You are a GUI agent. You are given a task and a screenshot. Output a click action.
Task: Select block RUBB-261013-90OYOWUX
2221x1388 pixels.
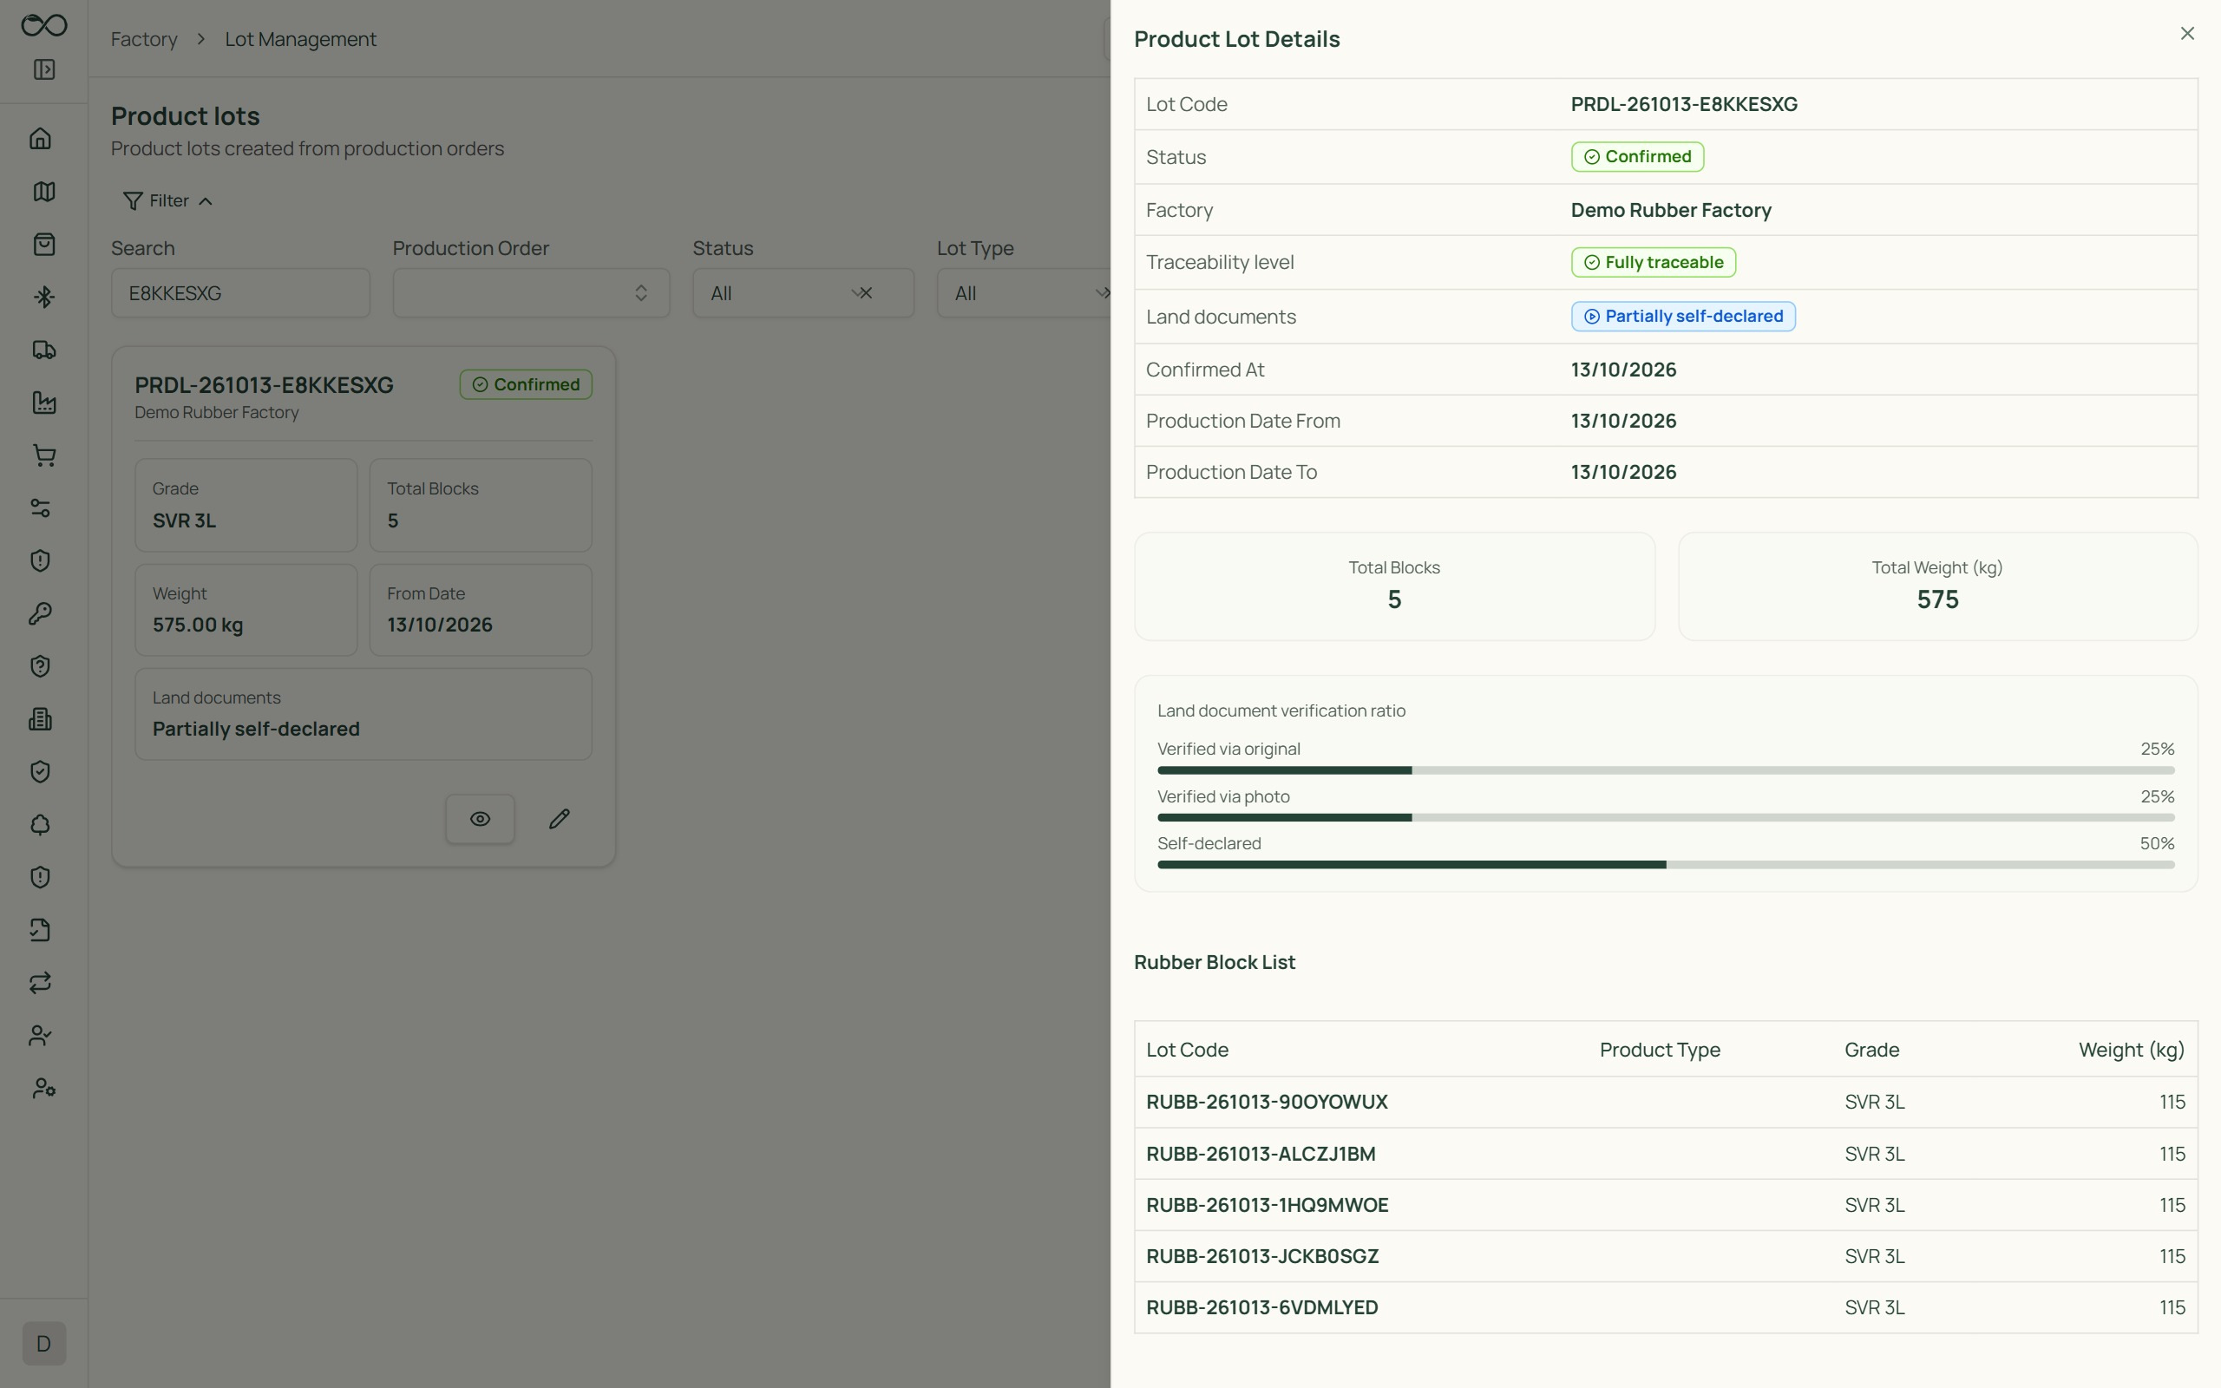click(1666, 1103)
